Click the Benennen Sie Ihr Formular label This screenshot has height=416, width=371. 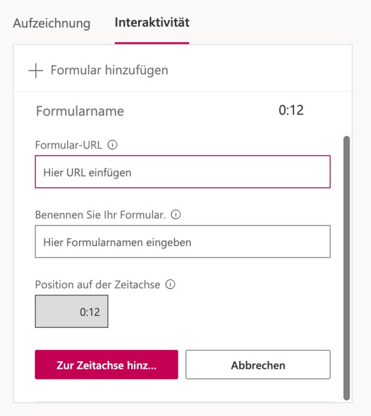[x=101, y=214]
